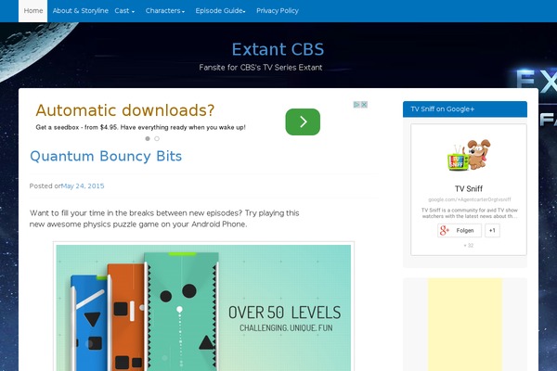Open the Quantum Bouncy Bits post title
This screenshot has width=557, height=371.
coord(106,156)
